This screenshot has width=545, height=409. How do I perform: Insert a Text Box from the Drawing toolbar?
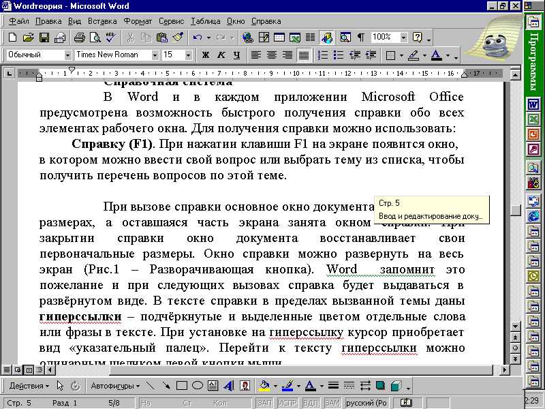[x=213, y=385]
